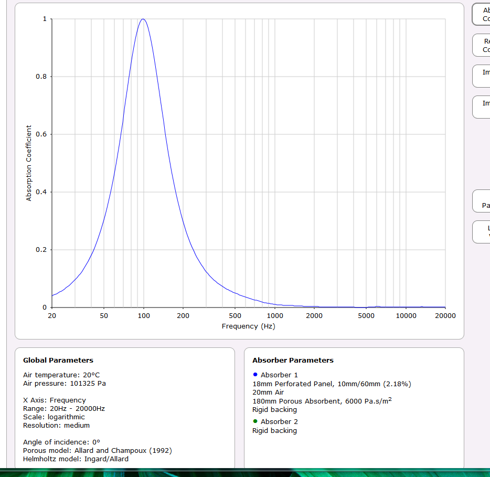Open the first Impedance graph button
The width and height of the screenshot is (490, 477).
pos(483,76)
